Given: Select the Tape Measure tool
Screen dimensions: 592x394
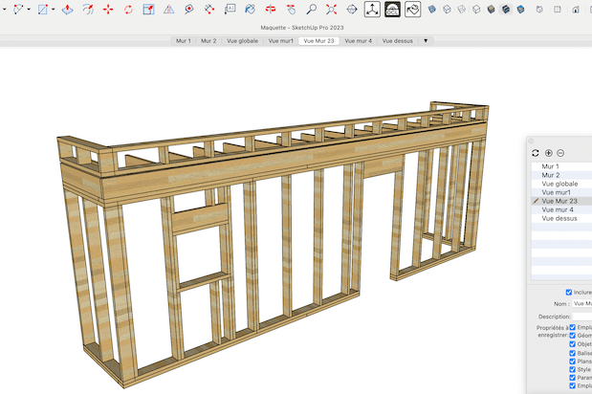Looking at the screenshot, I should pos(189,10).
